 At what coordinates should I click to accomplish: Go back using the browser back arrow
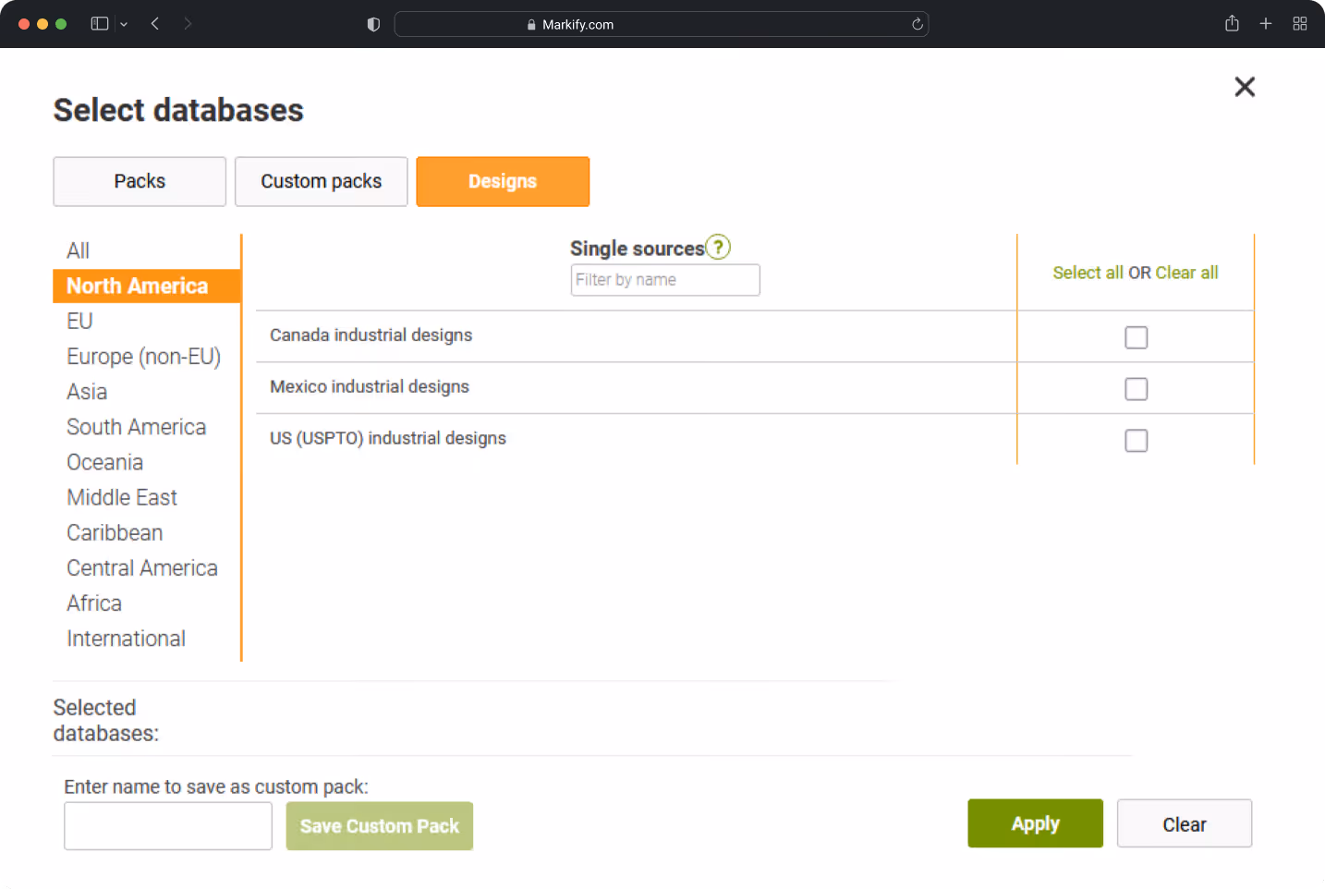(155, 24)
